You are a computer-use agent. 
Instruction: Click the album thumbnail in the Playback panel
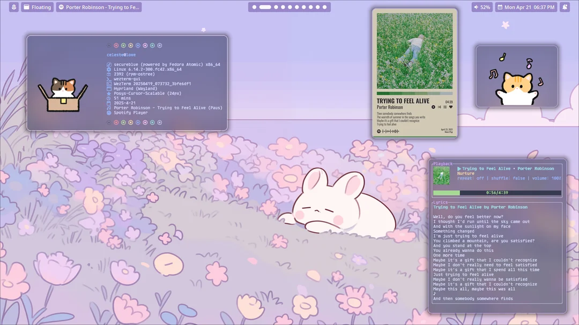coord(441,176)
